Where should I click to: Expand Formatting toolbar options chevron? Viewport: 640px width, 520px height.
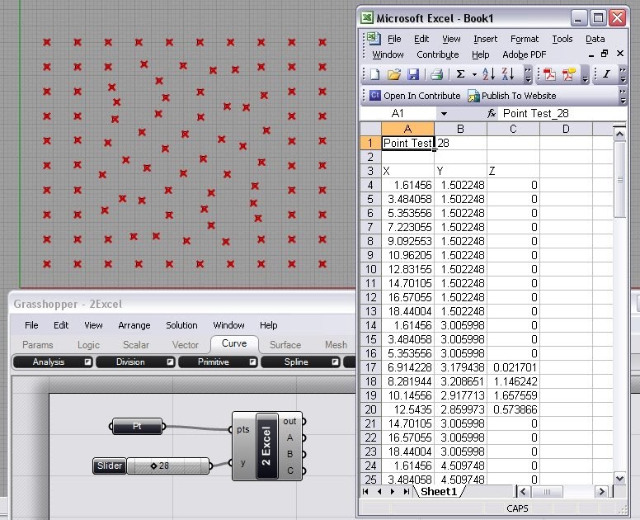pos(623,74)
